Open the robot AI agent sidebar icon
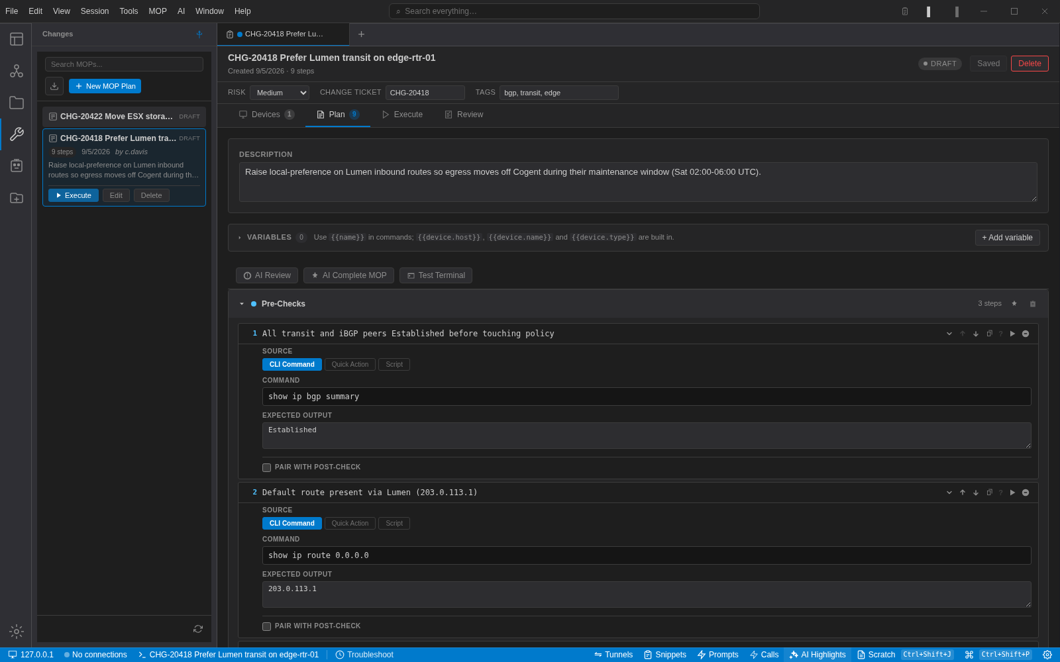1060x662 pixels. [17, 165]
